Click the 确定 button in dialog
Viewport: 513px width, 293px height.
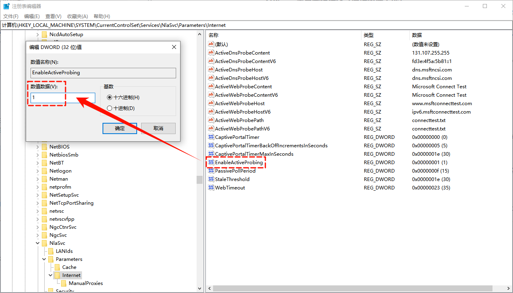pos(120,128)
